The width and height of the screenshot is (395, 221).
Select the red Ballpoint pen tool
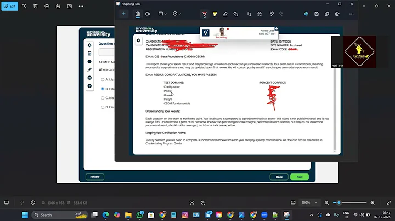pyautogui.click(x=205, y=14)
